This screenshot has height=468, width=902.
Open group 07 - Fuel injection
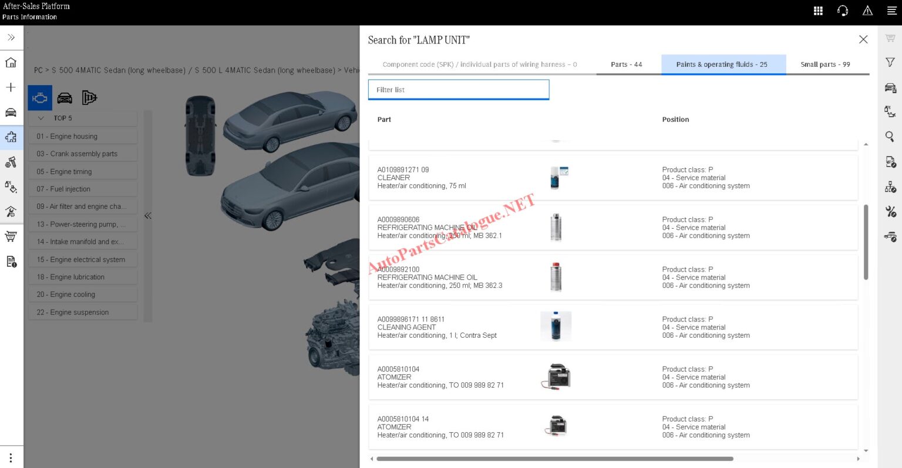click(x=83, y=189)
